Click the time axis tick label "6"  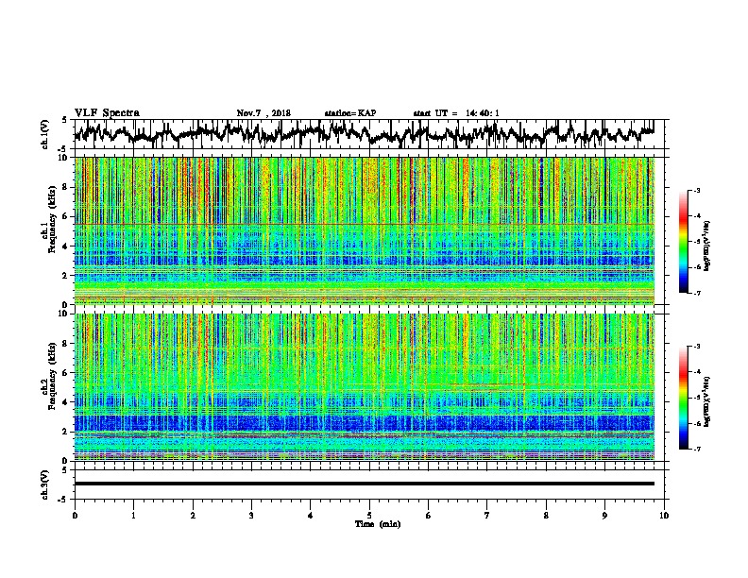click(429, 516)
